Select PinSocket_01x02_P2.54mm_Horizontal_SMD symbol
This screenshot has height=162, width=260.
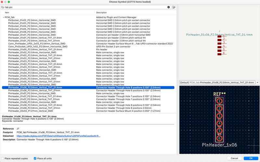(32, 20)
